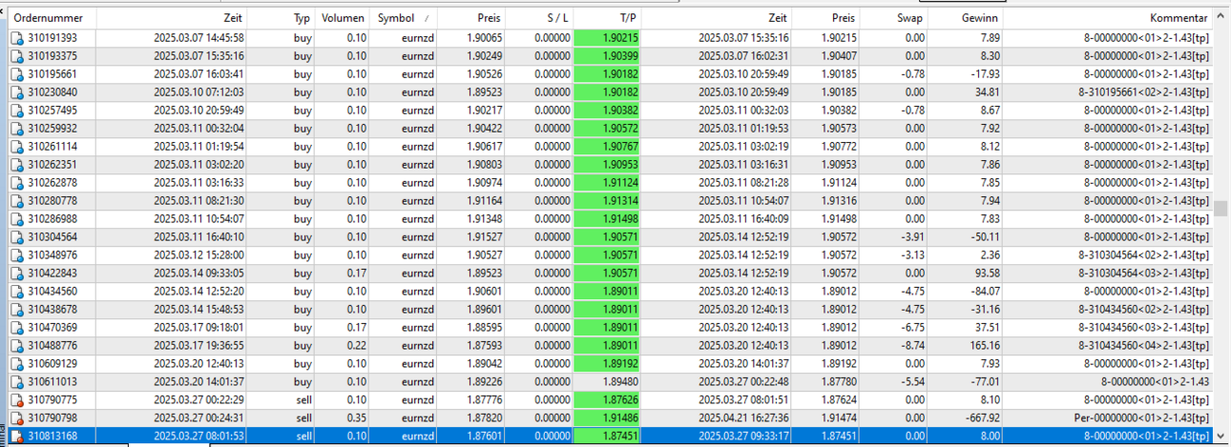Select comment 8-310434560<04>2-1.43[tp]
The width and height of the screenshot is (1231, 447).
pyautogui.click(x=1144, y=346)
